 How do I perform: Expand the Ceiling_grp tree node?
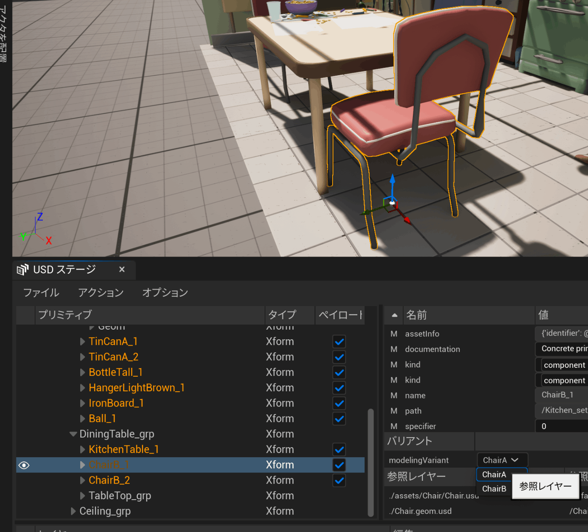coord(73,511)
